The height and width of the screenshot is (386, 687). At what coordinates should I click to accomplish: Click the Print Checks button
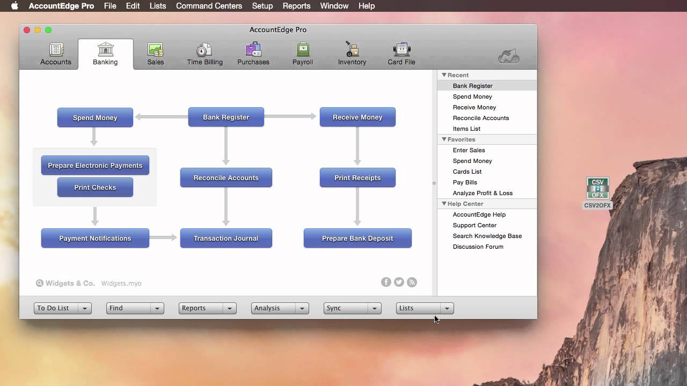(95, 187)
